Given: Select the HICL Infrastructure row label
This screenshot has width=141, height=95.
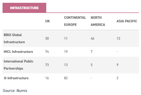Looking at the screenshot, I should coord(18,52).
